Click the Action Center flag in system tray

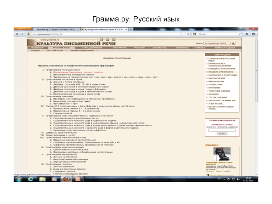229,179
